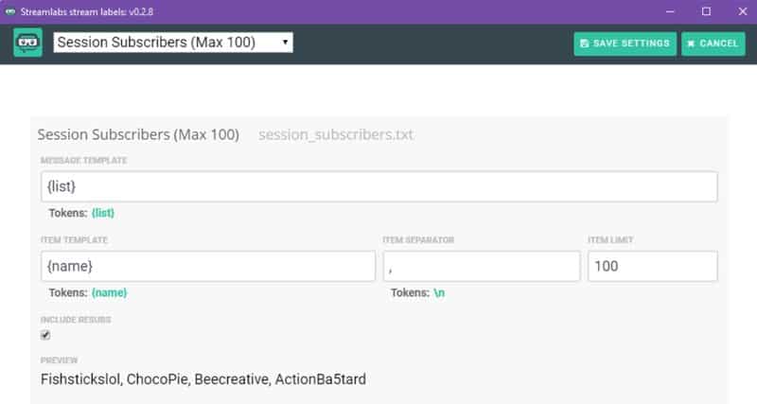Screen dimensions: 757x404
Task: Click the floppy disk icon on Save Settings
Action: (584, 44)
